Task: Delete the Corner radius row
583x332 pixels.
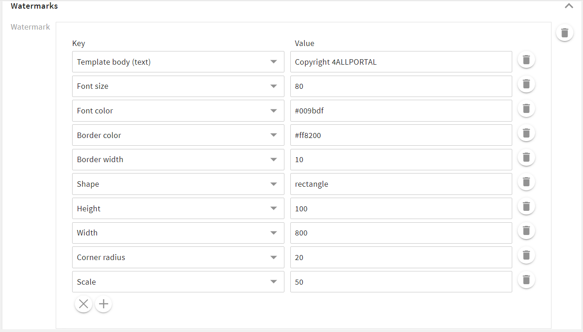Action: (x=526, y=255)
